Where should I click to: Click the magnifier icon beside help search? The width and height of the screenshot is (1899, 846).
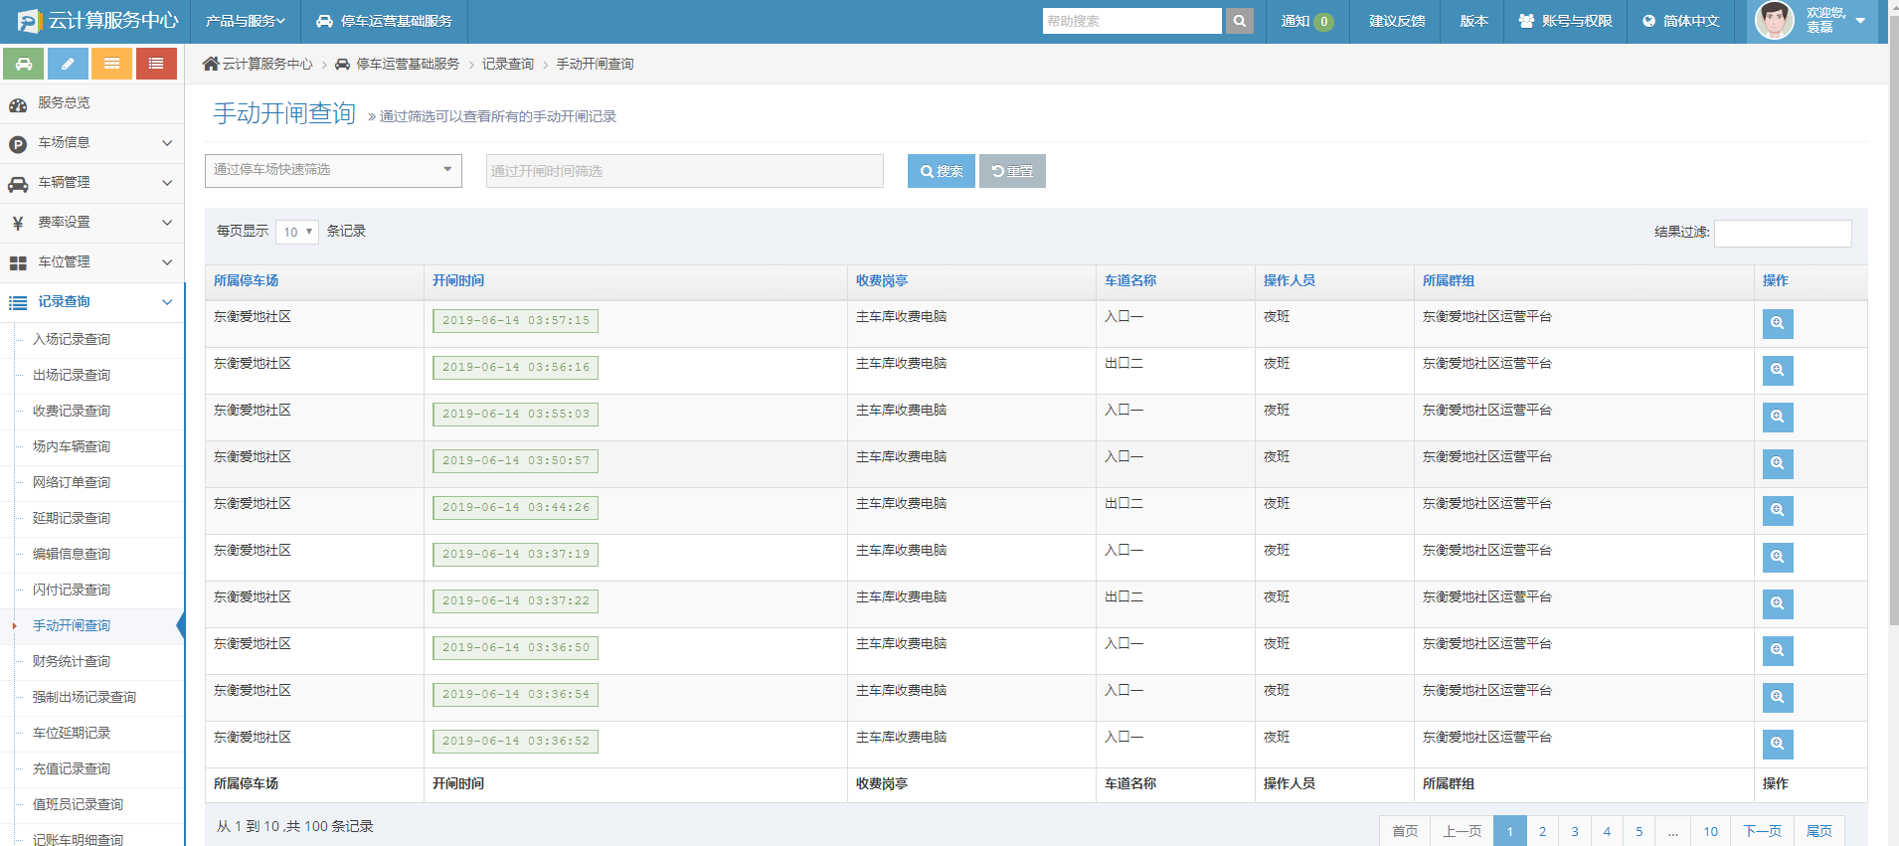tap(1239, 21)
